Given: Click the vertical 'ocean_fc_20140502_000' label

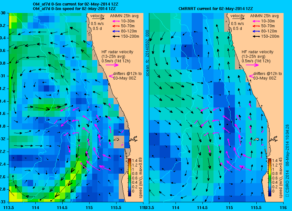Looking at the screenshot, I should (147, 53).
